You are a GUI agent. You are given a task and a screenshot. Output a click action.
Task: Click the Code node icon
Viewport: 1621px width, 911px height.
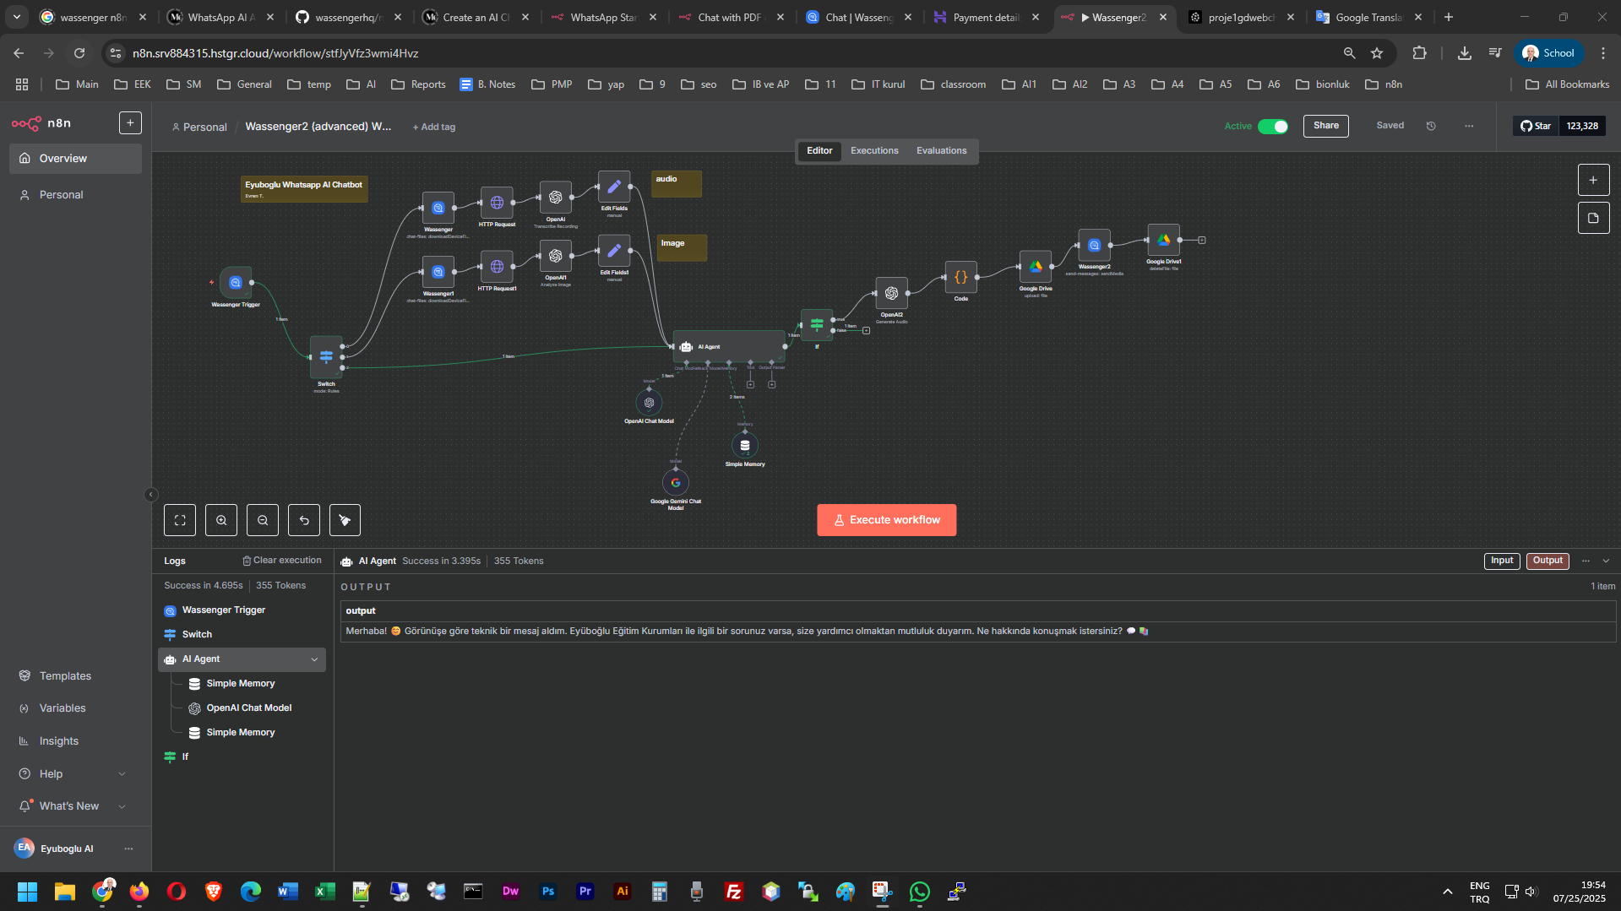coord(960,277)
